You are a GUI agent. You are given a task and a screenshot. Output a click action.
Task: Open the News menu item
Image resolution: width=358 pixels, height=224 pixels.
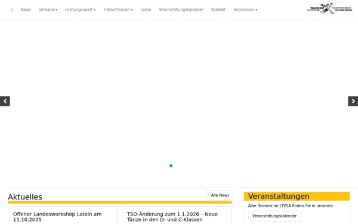[x=26, y=10]
